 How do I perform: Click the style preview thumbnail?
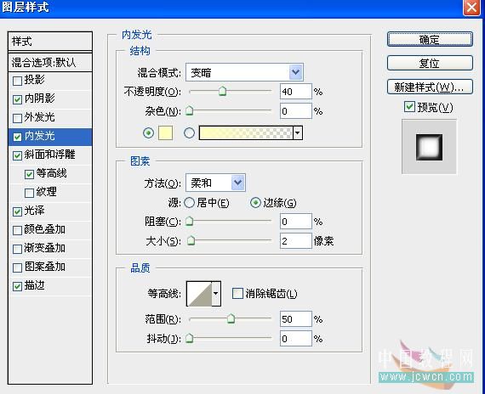click(429, 147)
